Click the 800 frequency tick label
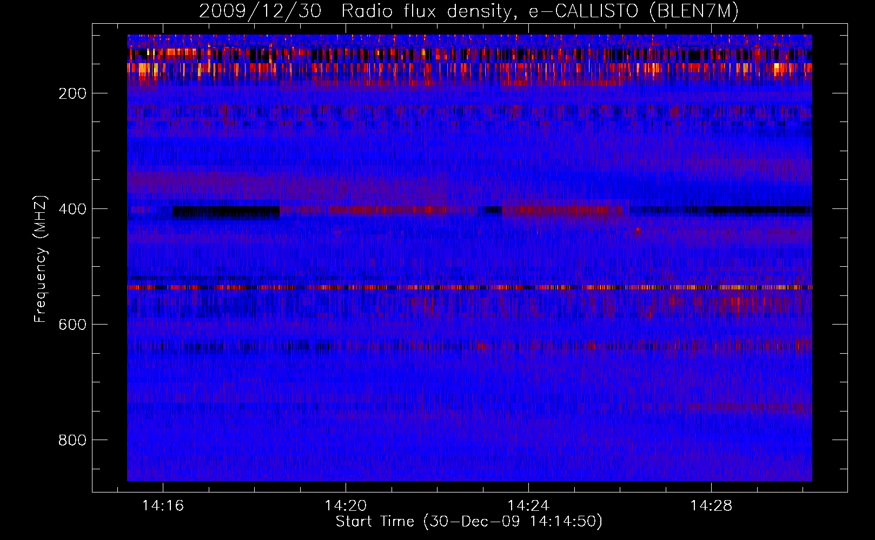This screenshot has width=875, height=540. click(x=72, y=440)
